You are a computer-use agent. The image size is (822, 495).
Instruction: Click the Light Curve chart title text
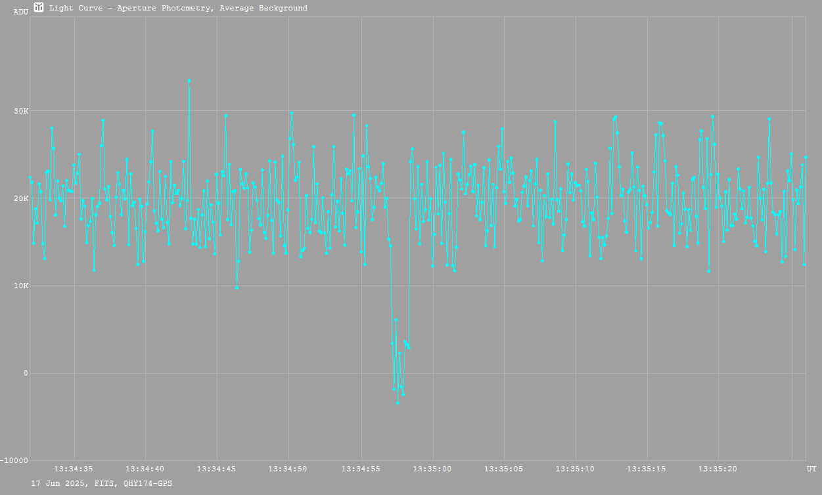(x=178, y=9)
